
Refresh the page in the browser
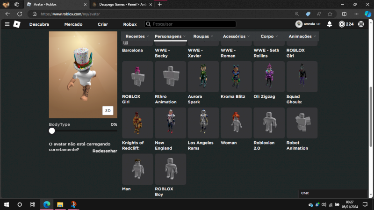click(20, 14)
